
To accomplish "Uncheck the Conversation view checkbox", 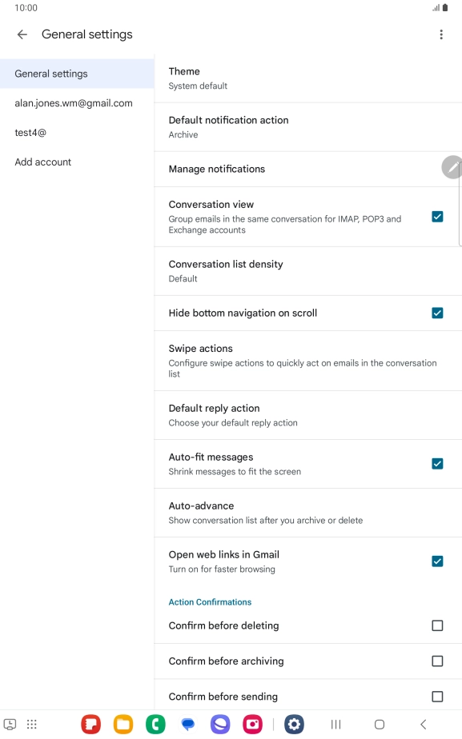I will click(437, 216).
